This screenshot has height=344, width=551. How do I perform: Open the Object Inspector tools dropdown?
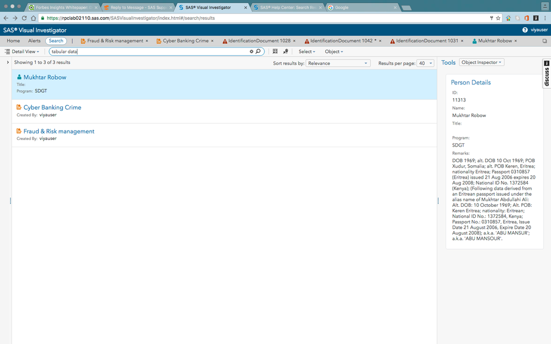click(x=481, y=62)
